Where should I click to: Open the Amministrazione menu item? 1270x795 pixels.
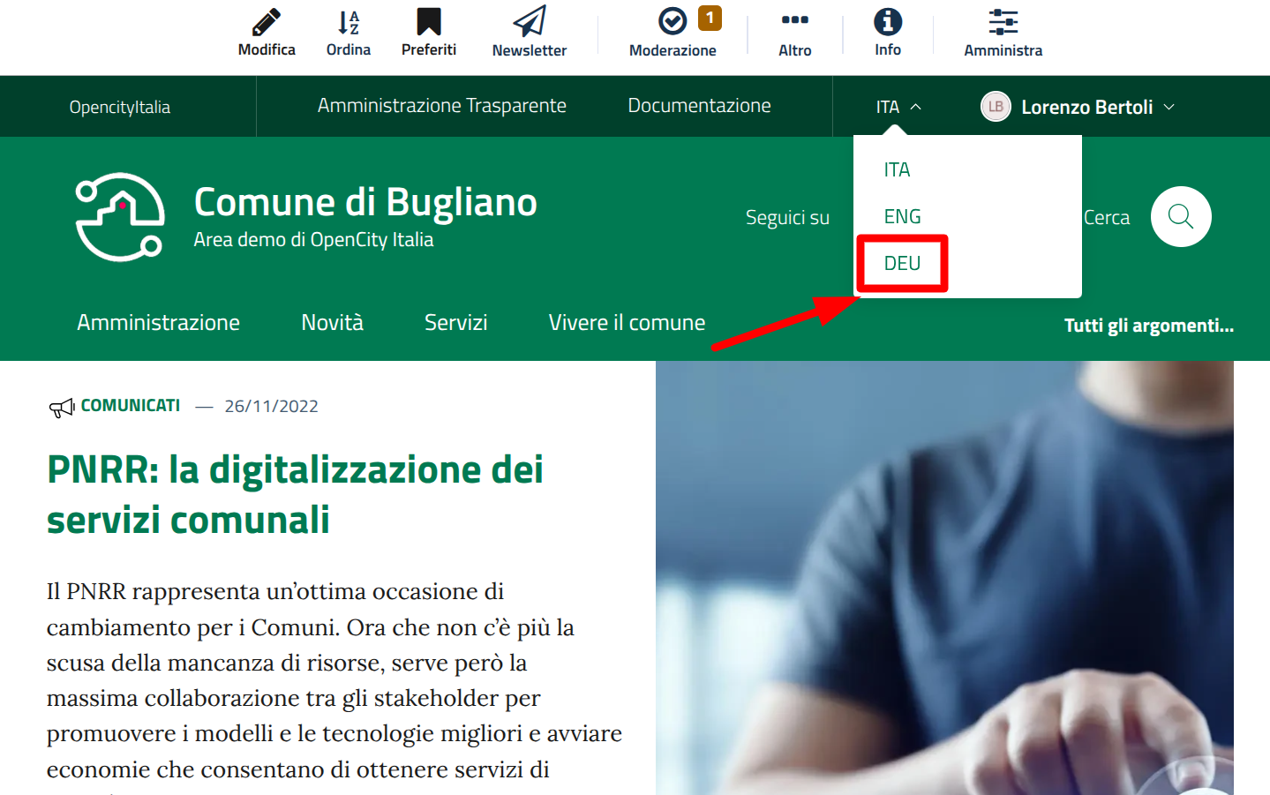(x=158, y=323)
